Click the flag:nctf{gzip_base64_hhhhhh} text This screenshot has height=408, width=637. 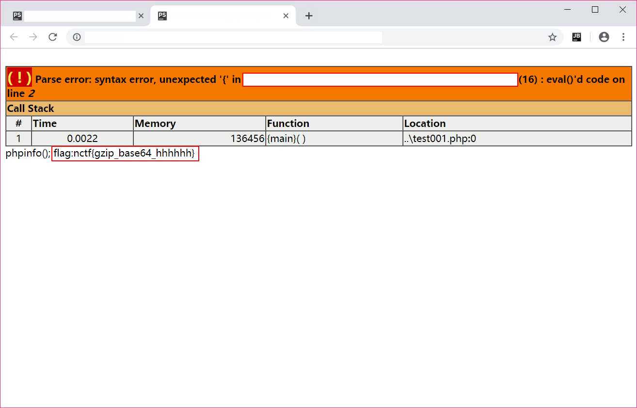coord(124,154)
